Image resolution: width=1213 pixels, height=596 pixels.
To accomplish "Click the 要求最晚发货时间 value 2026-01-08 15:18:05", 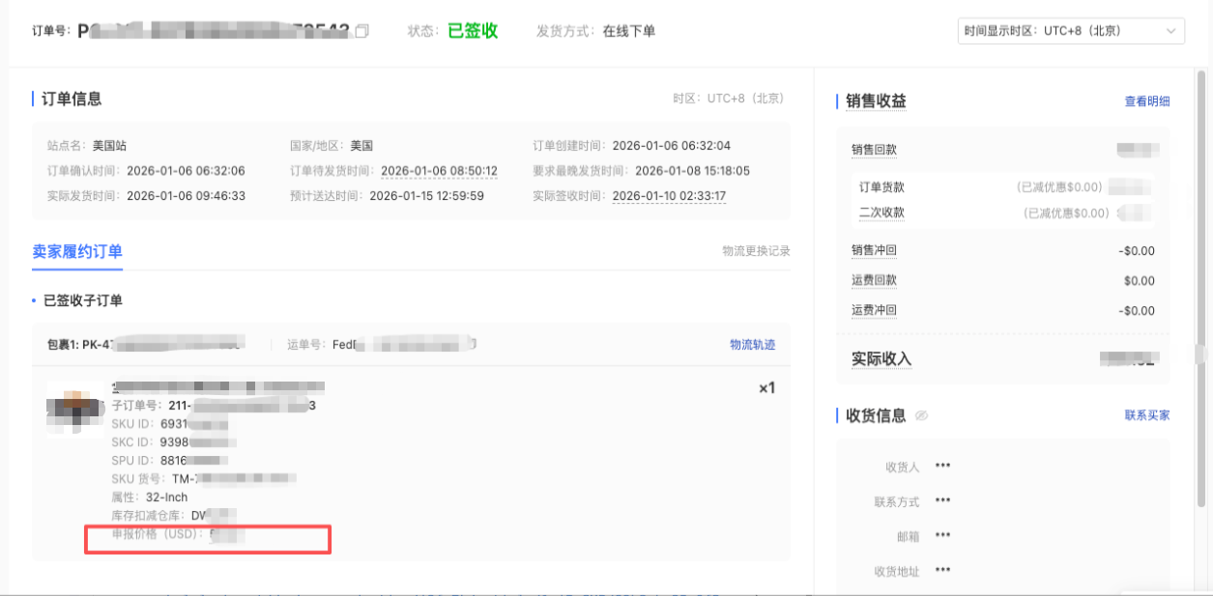I will pos(692,171).
